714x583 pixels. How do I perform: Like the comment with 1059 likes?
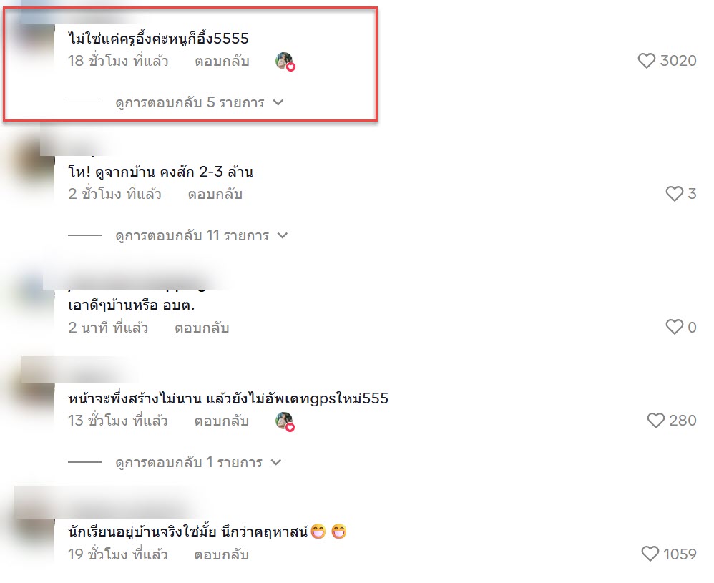[x=650, y=554]
